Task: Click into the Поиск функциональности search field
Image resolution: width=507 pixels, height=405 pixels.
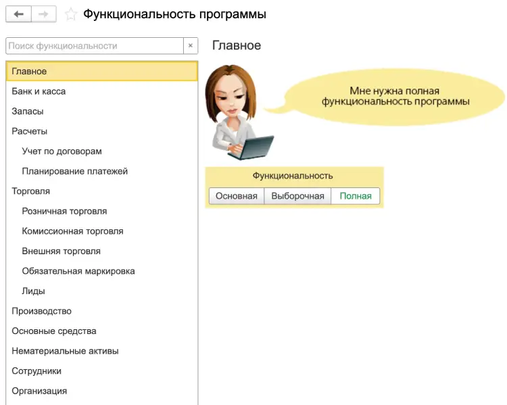Action: pos(95,46)
